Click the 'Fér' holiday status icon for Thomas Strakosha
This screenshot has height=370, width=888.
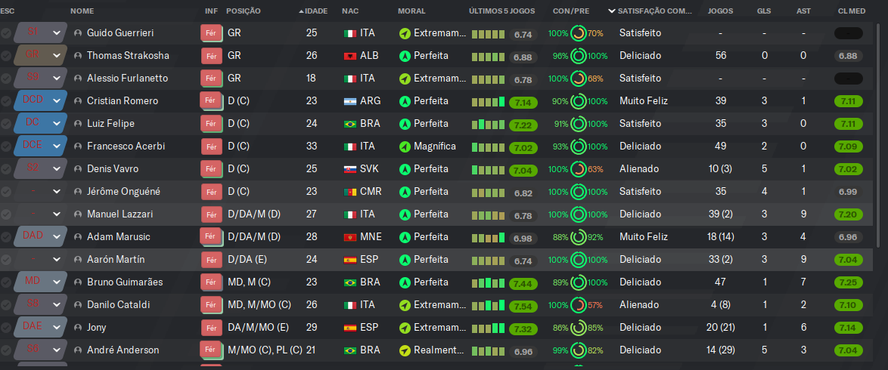[212, 56]
